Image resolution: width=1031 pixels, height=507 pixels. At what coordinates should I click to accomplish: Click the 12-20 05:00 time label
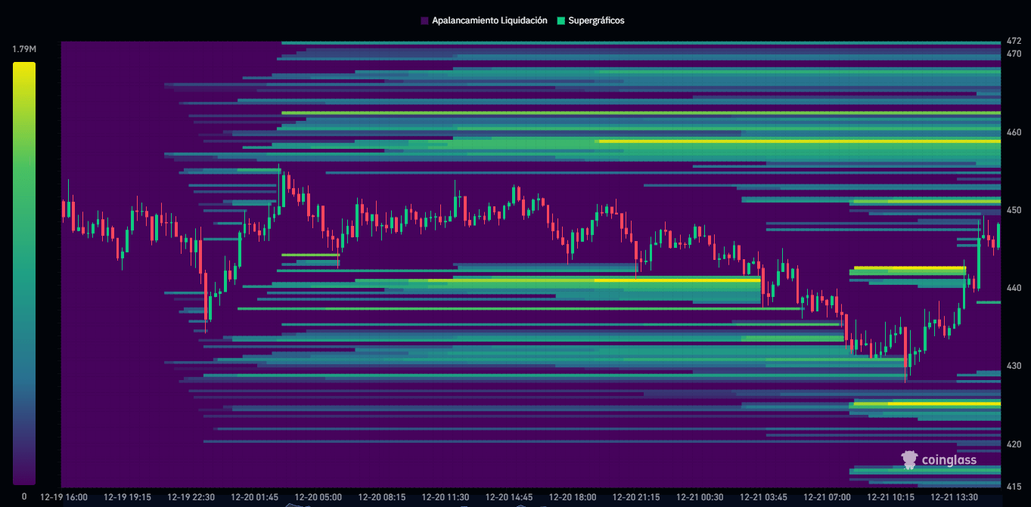point(318,497)
